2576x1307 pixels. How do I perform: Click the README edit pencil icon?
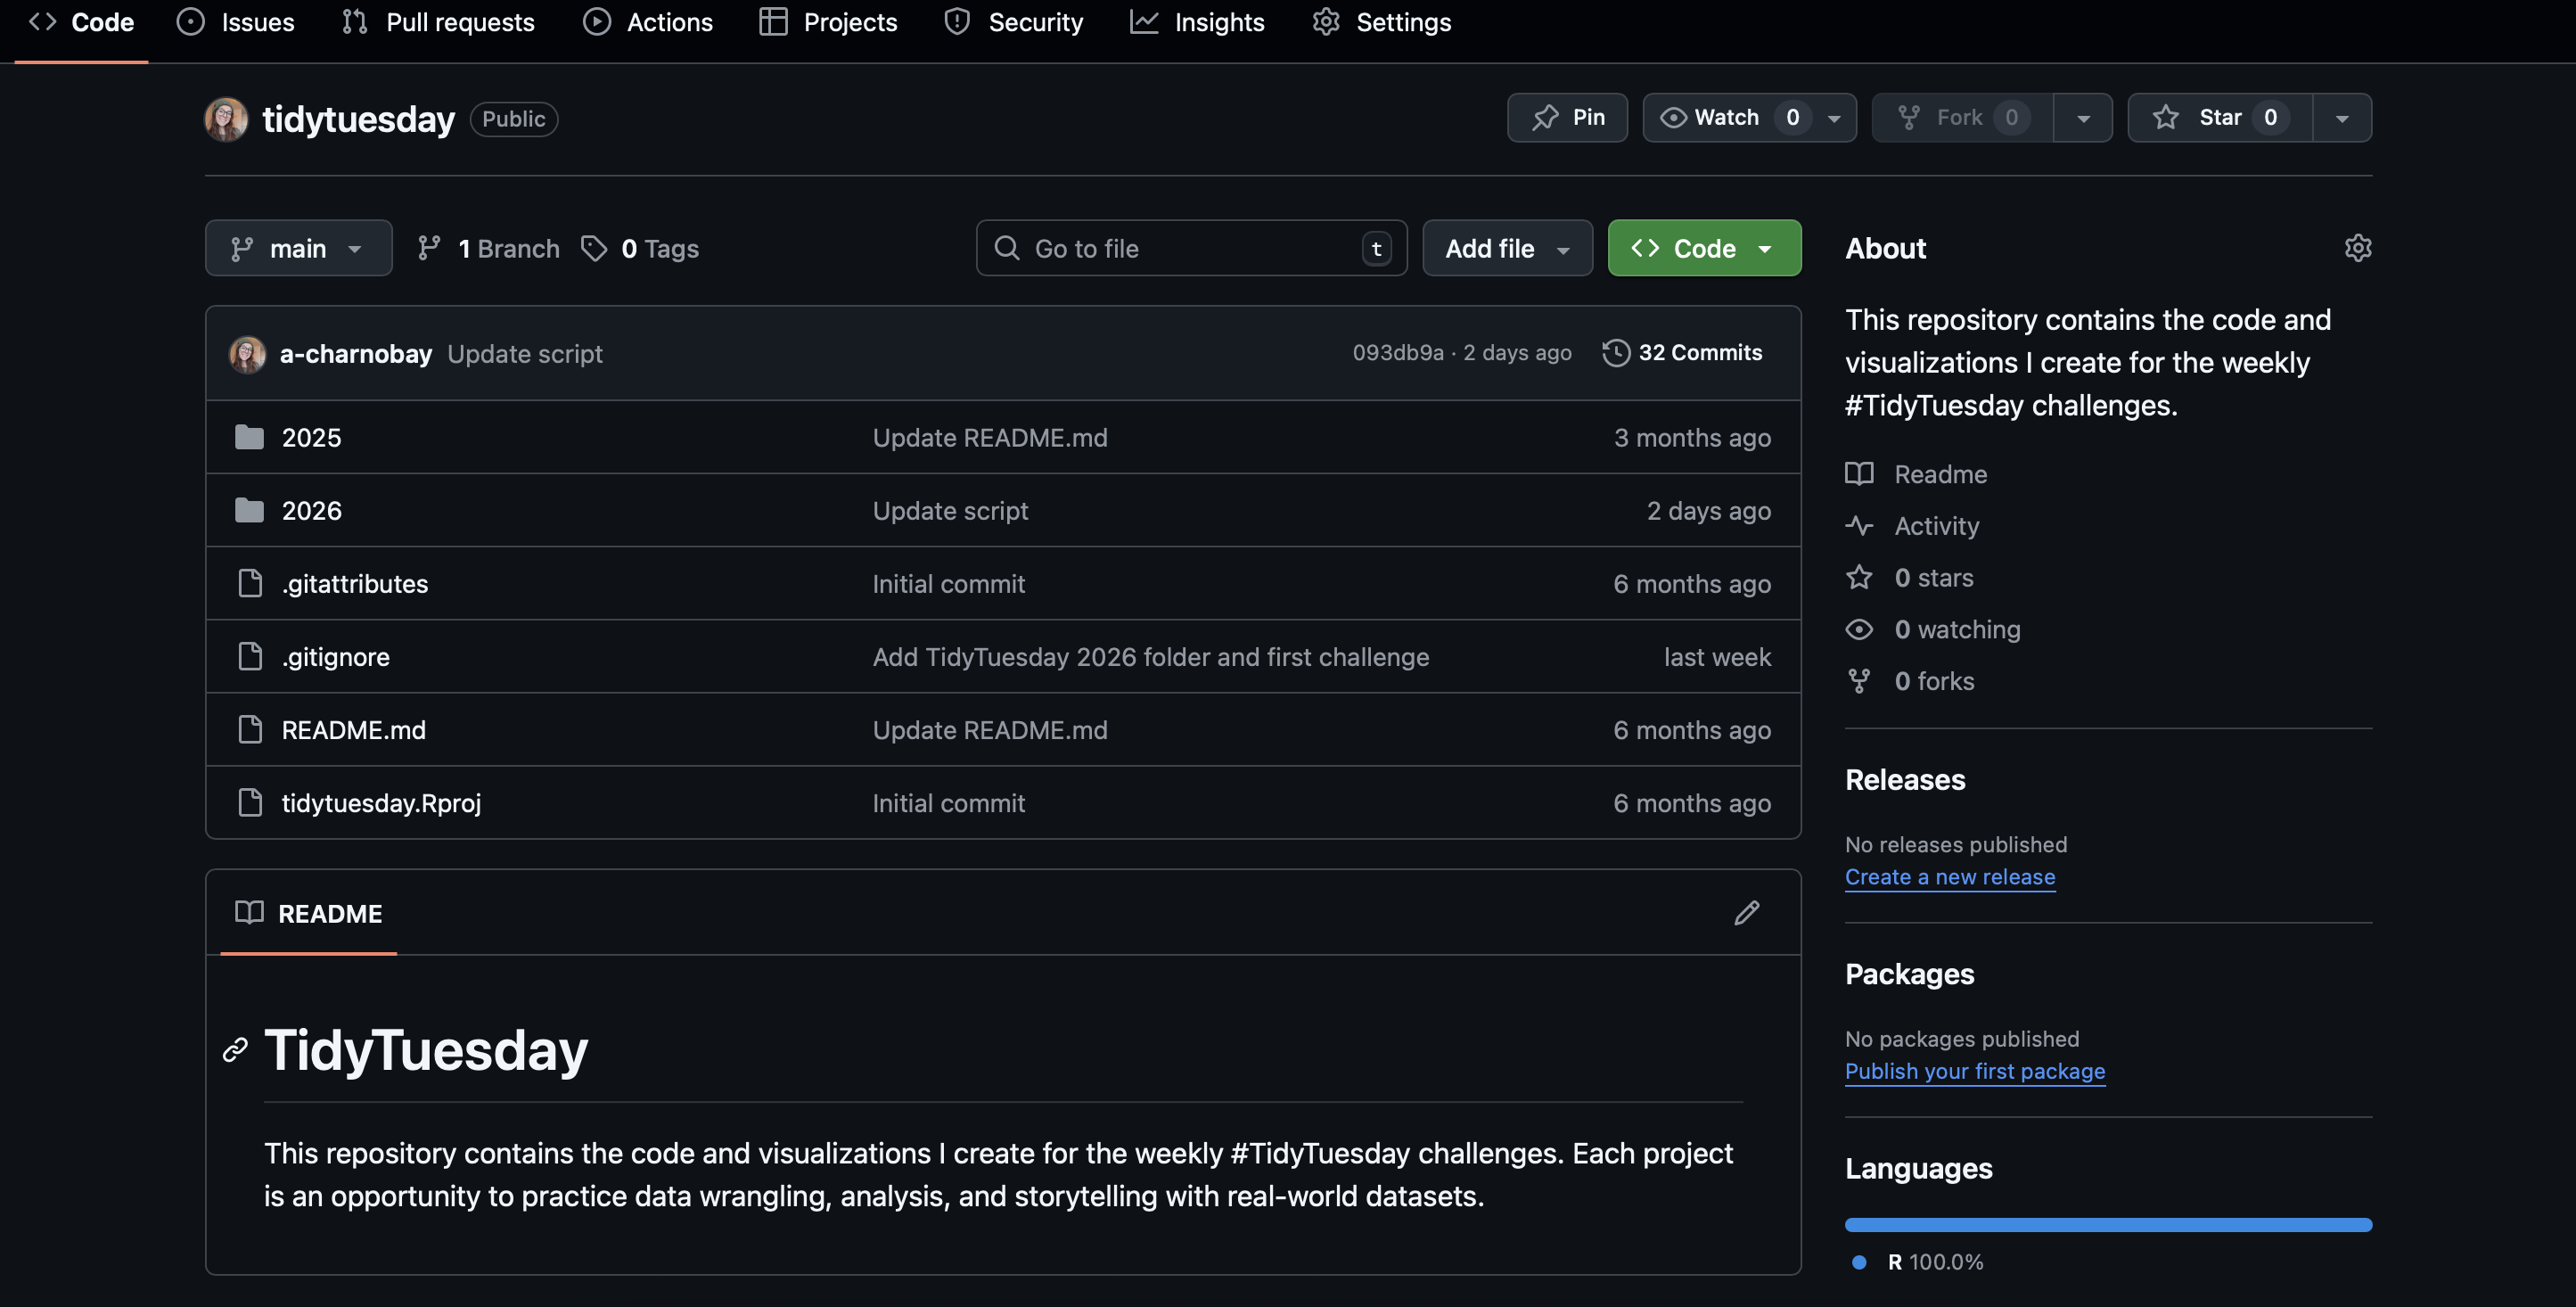1746,913
